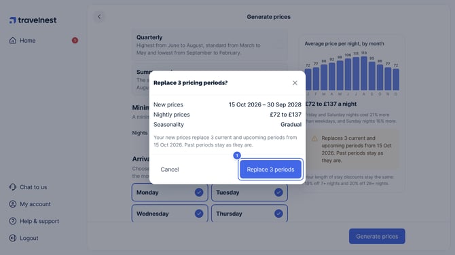455x255 pixels.
Task: Click the red Home notification badge
Action: click(x=75, y=40)
